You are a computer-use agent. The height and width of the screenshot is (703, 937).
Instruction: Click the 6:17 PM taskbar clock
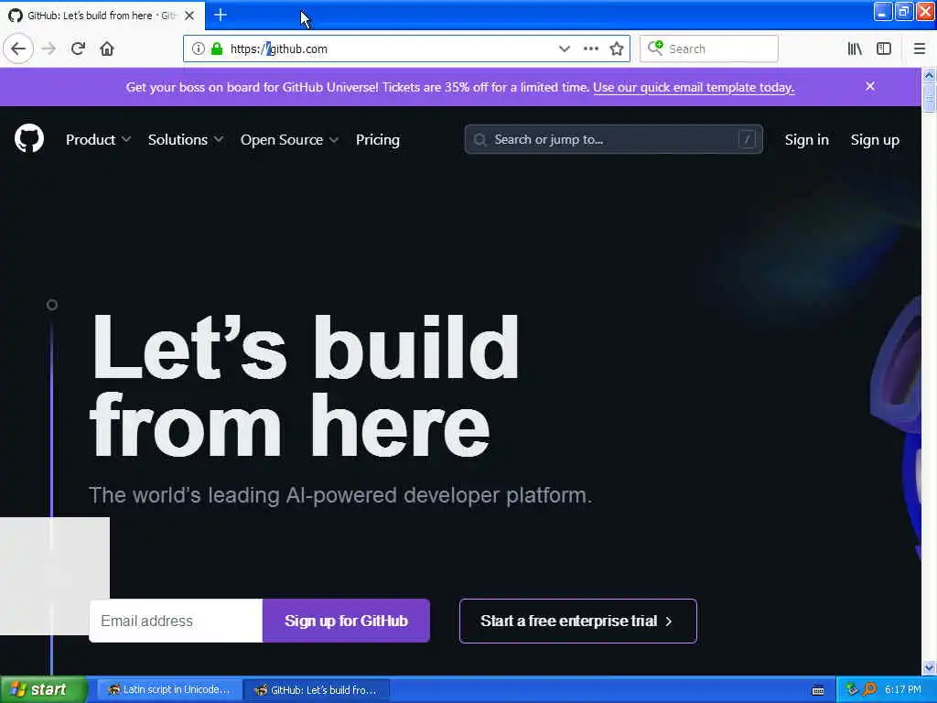click(903, 689)
